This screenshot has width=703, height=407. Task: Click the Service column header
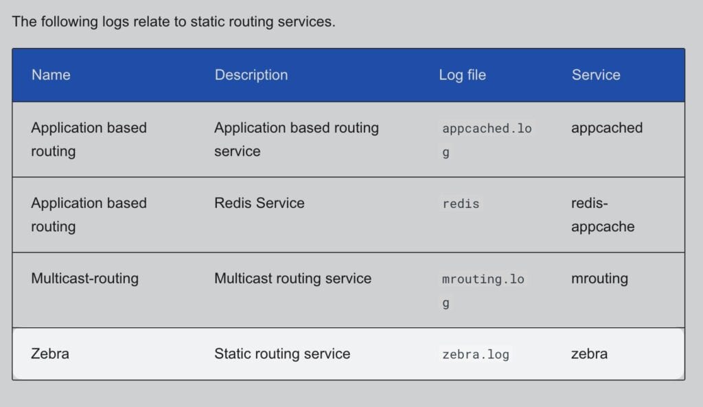596,75
